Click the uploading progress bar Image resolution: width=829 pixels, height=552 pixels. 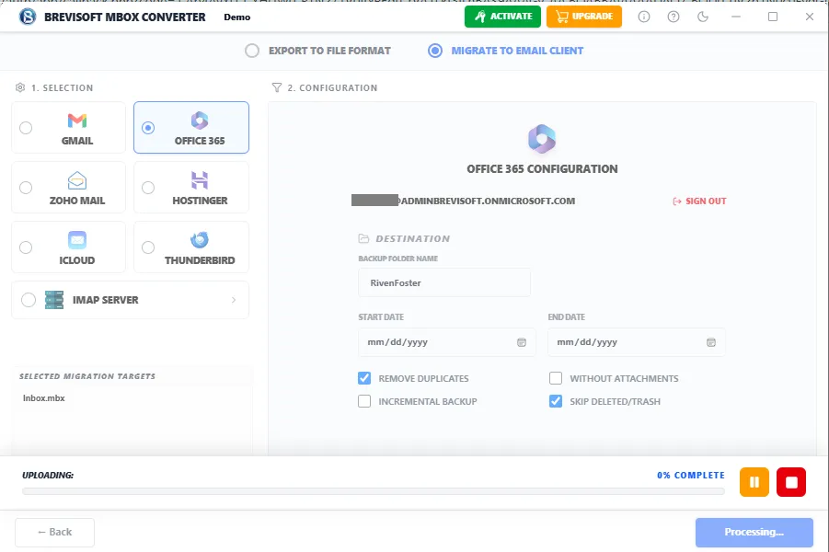click(374, 491)
